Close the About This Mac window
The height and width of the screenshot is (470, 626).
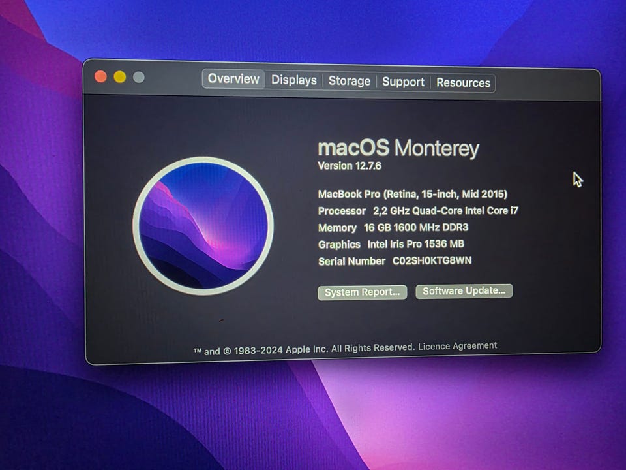100,76
